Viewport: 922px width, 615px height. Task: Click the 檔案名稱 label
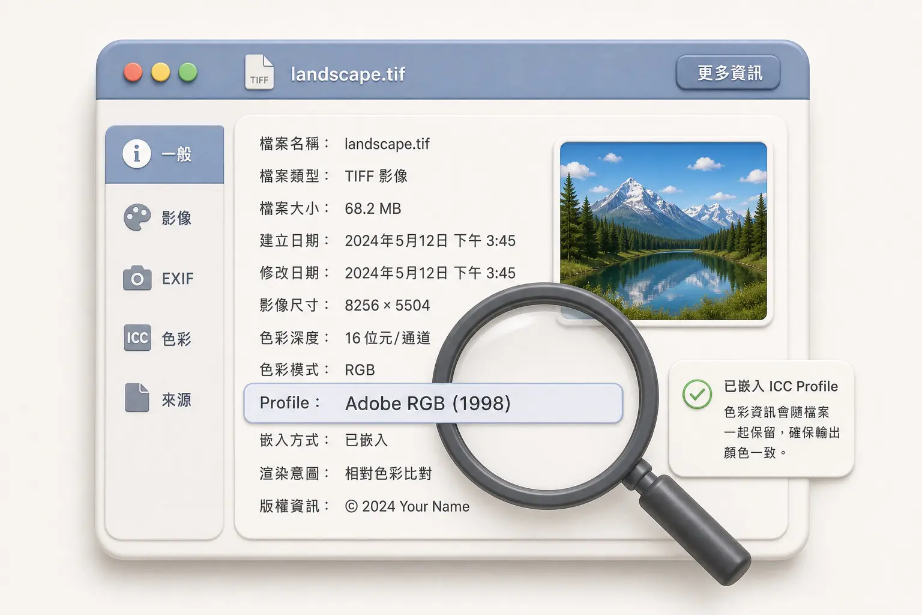[295, 144]
